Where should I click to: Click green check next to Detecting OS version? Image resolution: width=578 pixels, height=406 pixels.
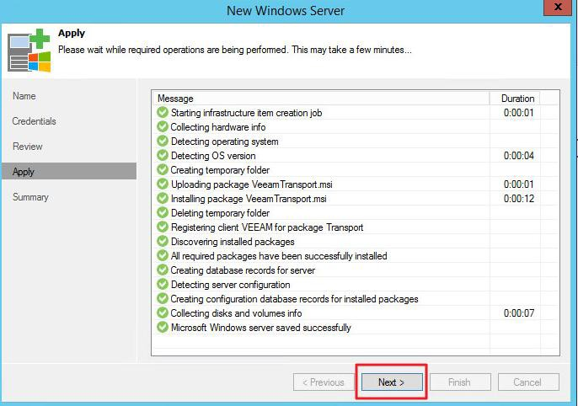[x=163, y=155]
